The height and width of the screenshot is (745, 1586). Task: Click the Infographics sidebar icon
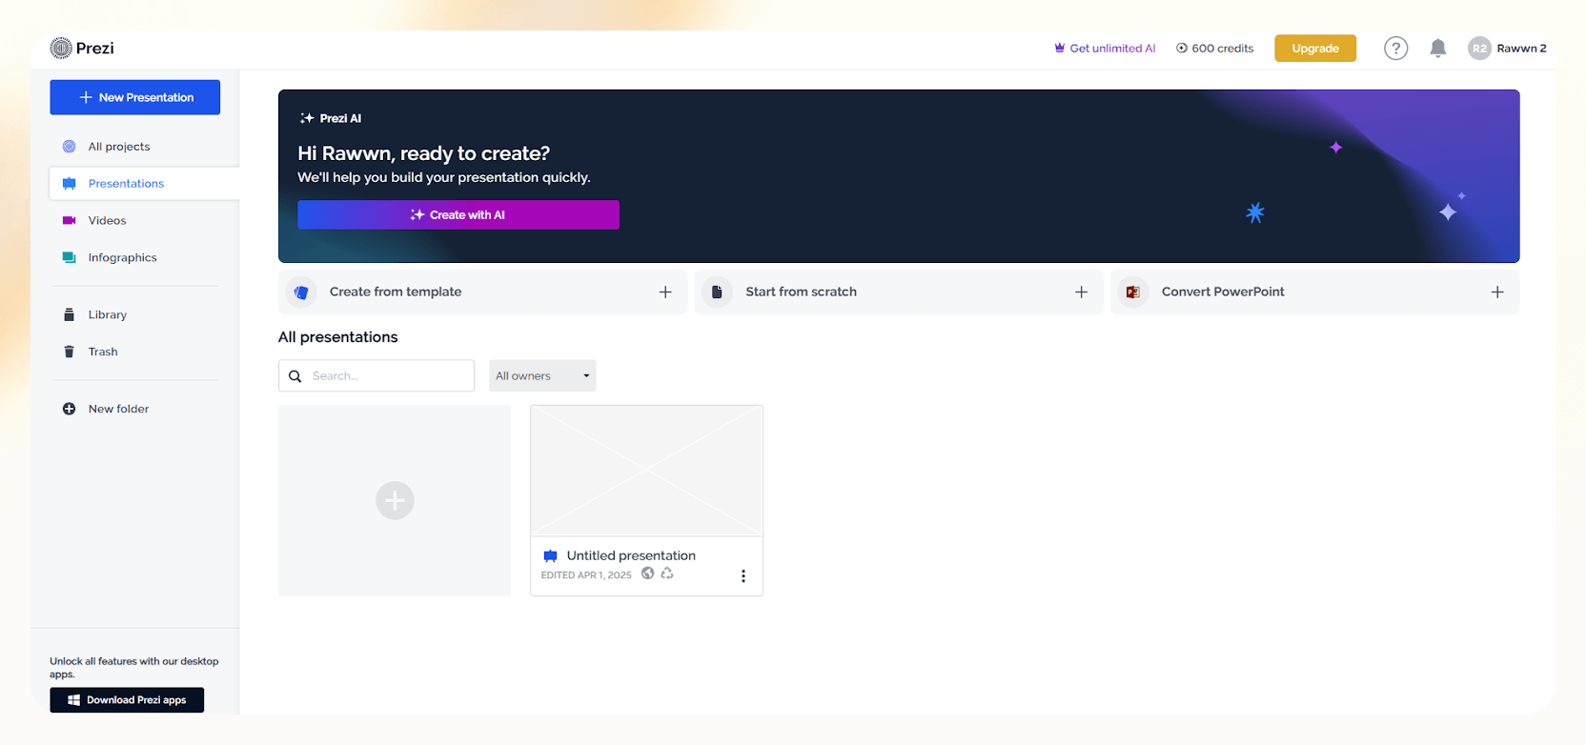pos(69,257)
